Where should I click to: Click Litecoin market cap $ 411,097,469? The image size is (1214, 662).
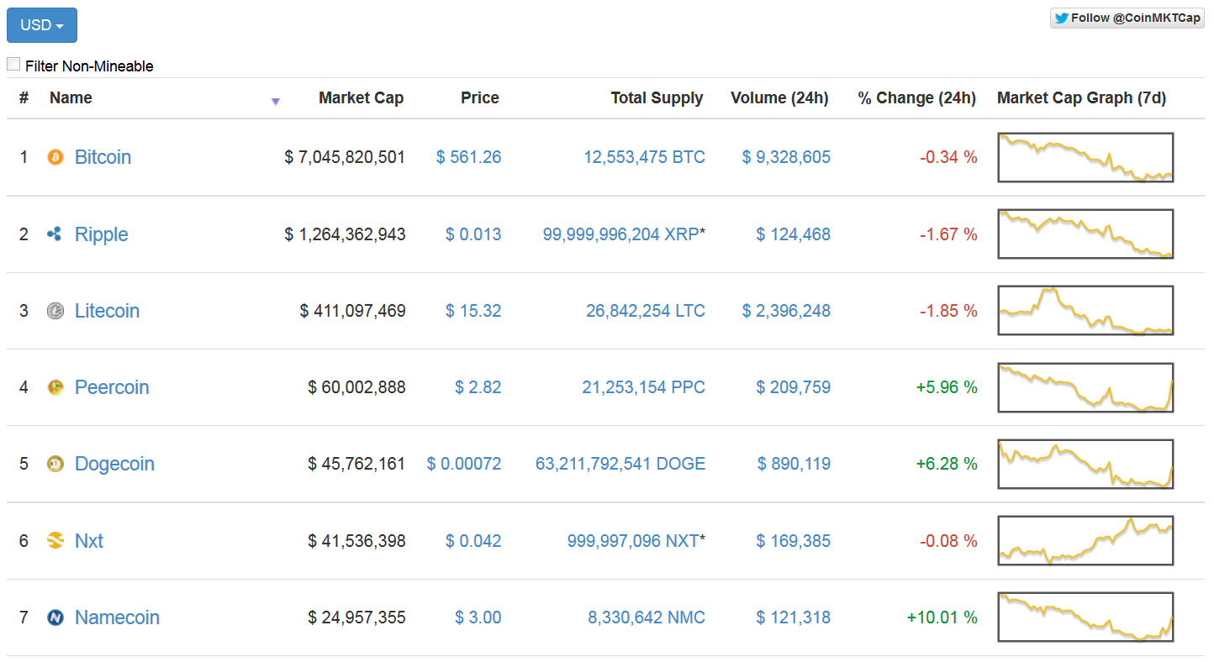click(x=352, y=311)
